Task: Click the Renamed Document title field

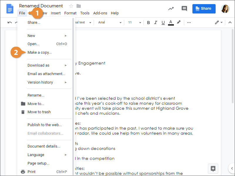Action: (x=41, y=6)
